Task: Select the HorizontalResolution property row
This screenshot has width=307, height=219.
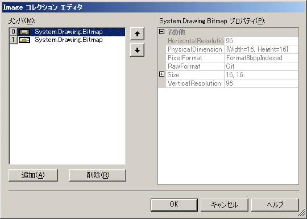Action: 232,41
